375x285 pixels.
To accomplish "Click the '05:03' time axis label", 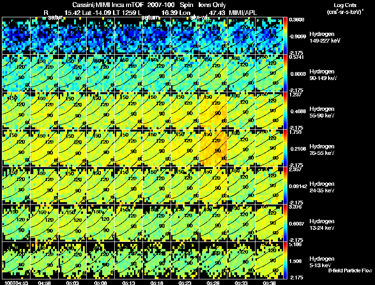I will pyautogui.click(x=73, y=283).
